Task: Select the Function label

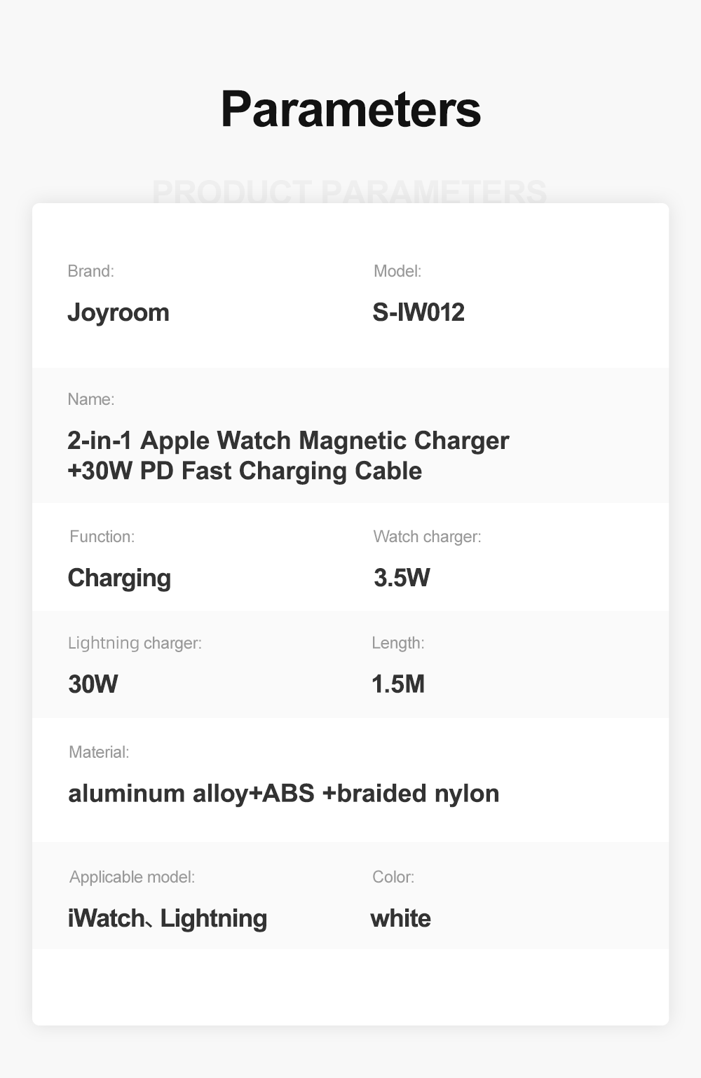Action: coord(102,537)
